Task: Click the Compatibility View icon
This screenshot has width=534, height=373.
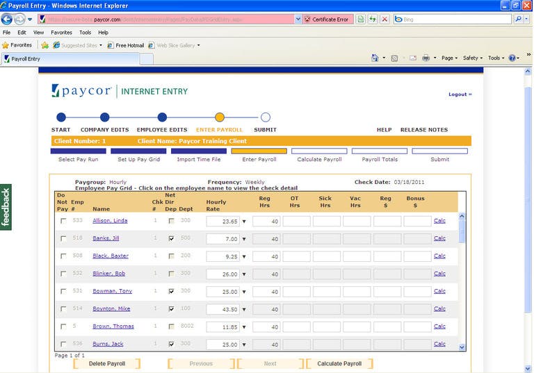Action: click(361, 19)
